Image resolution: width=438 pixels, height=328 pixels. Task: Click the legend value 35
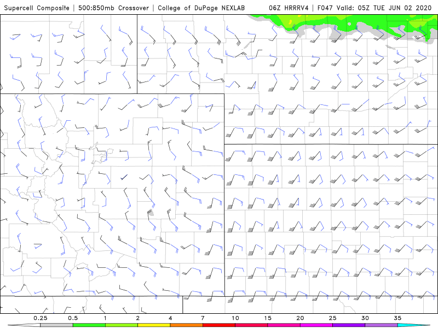tap(397, 318)
